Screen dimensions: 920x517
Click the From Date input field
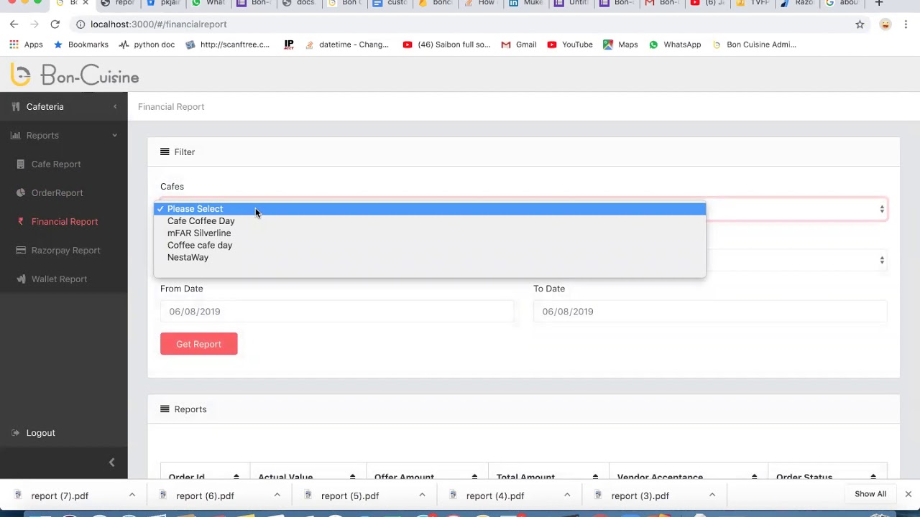337,312
